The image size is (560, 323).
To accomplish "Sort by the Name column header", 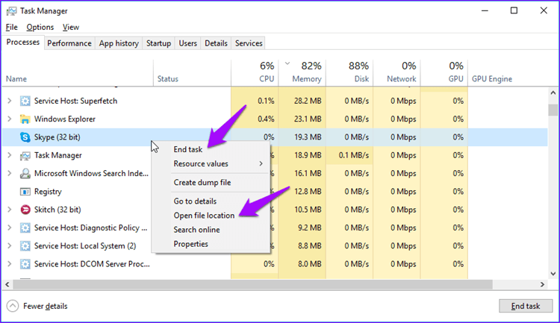I will coord(78,73).
